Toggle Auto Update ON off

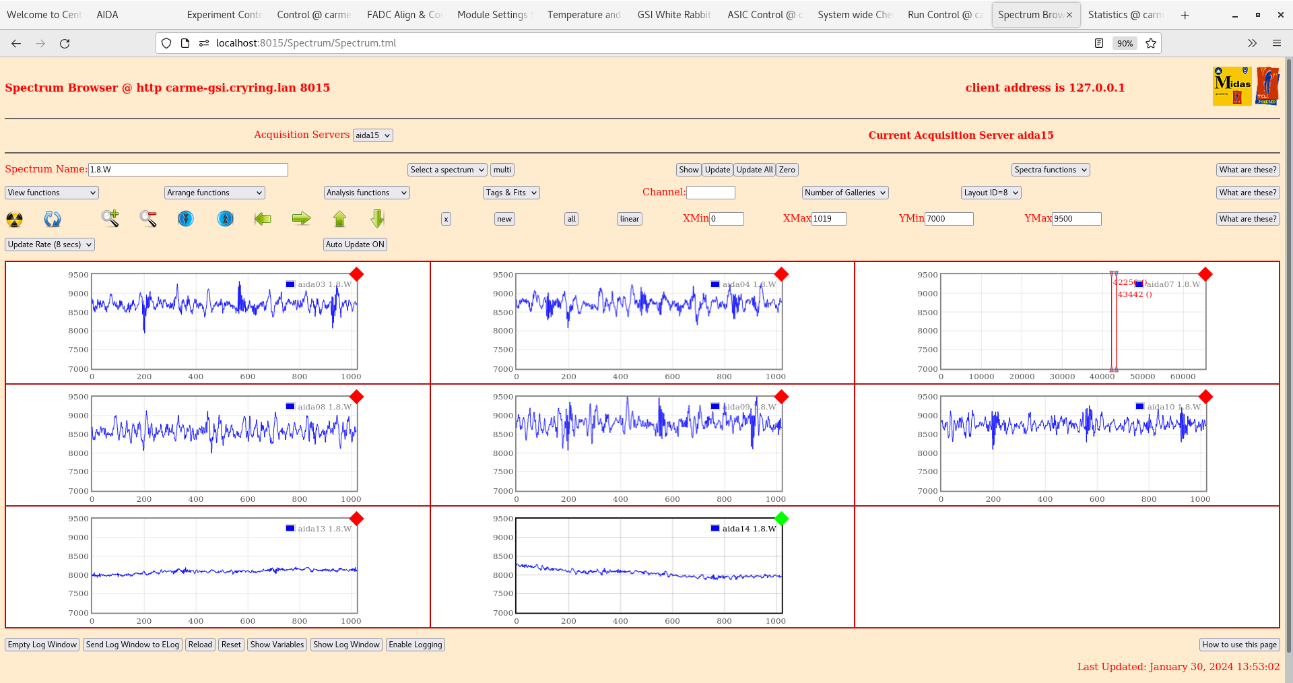[x=355, y=244]
